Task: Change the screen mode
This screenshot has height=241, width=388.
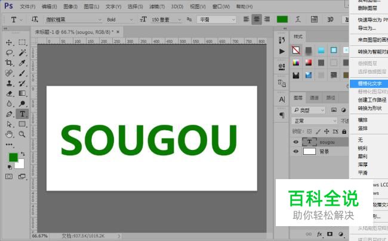Action: (21, 177)
